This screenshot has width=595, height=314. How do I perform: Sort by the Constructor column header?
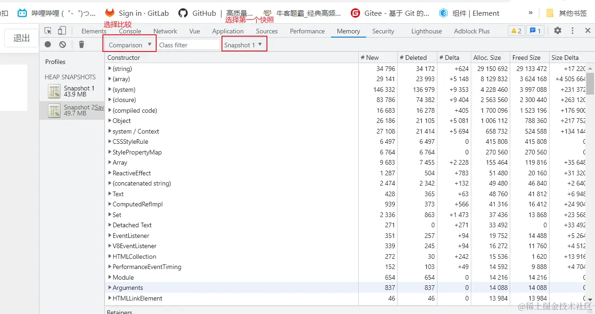(x=232, y=58)
